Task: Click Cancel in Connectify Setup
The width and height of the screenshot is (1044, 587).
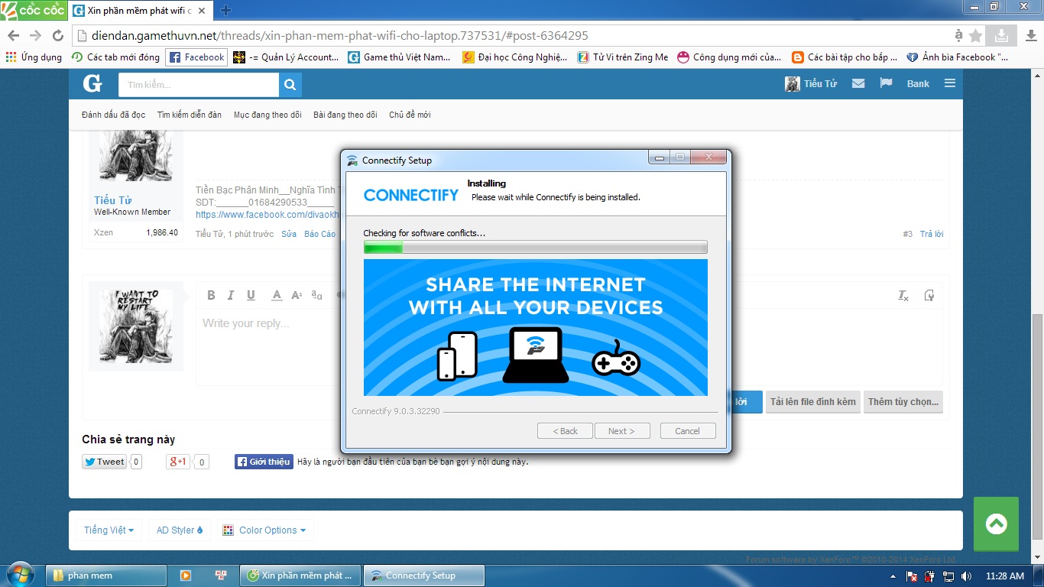Action: pyautogui.click(x=688, y=431)
